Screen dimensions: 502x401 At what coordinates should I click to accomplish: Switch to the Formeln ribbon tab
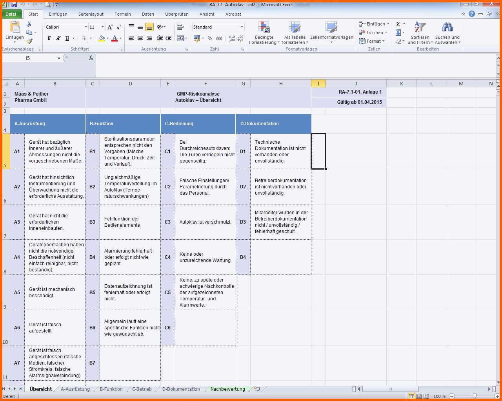tap(122, 14)
